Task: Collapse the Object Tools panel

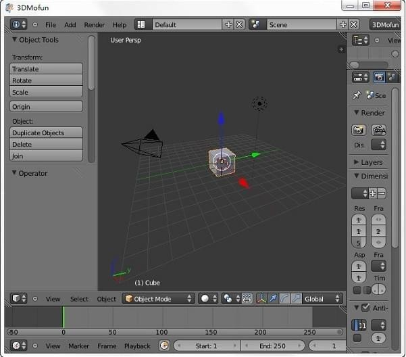Action: [15, 39]
